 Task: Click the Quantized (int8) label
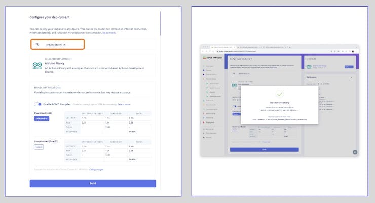pyautogui.click(x=43, y=113)
